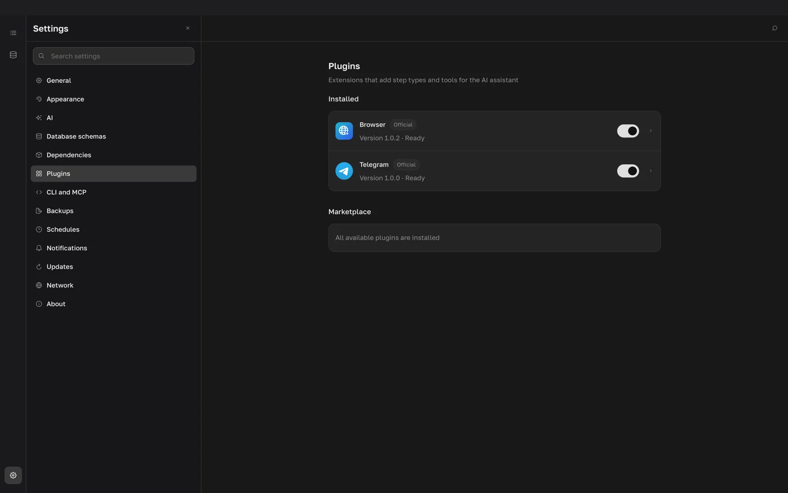The image size is (788, 493).
Task: Switch to Database schemas settings
Action: point(114,137)
